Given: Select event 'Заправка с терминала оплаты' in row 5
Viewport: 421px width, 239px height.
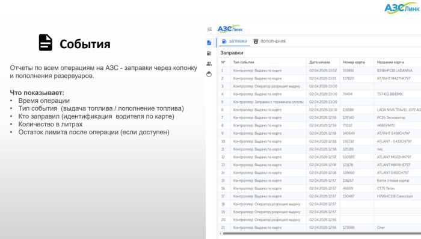Looking at the screenshot, I should click(268, 102).
